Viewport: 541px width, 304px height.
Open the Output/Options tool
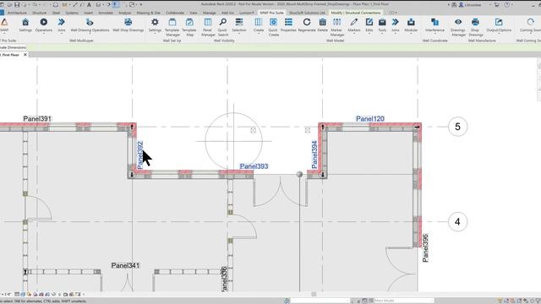[x=499, y=24]
